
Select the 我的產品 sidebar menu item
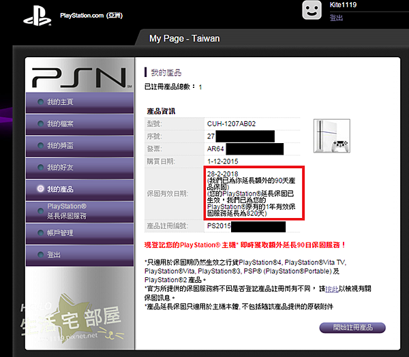[80, 189]
